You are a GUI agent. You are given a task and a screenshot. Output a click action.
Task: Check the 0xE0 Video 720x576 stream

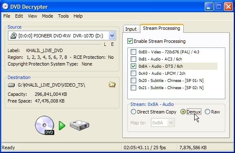pos(133,52)
